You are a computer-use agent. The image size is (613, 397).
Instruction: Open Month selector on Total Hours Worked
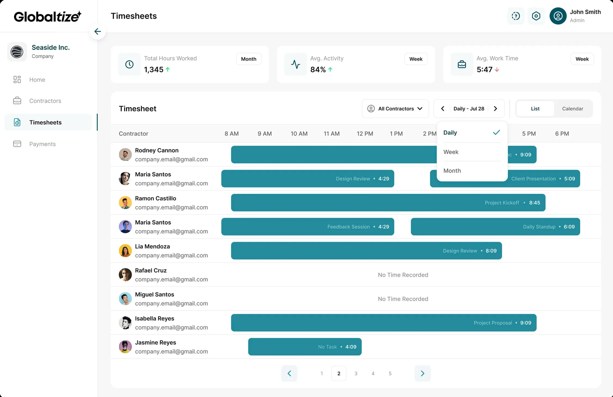click(248, 59)
